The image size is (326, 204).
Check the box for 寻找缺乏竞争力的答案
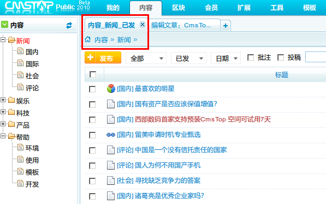coord(92,181)
